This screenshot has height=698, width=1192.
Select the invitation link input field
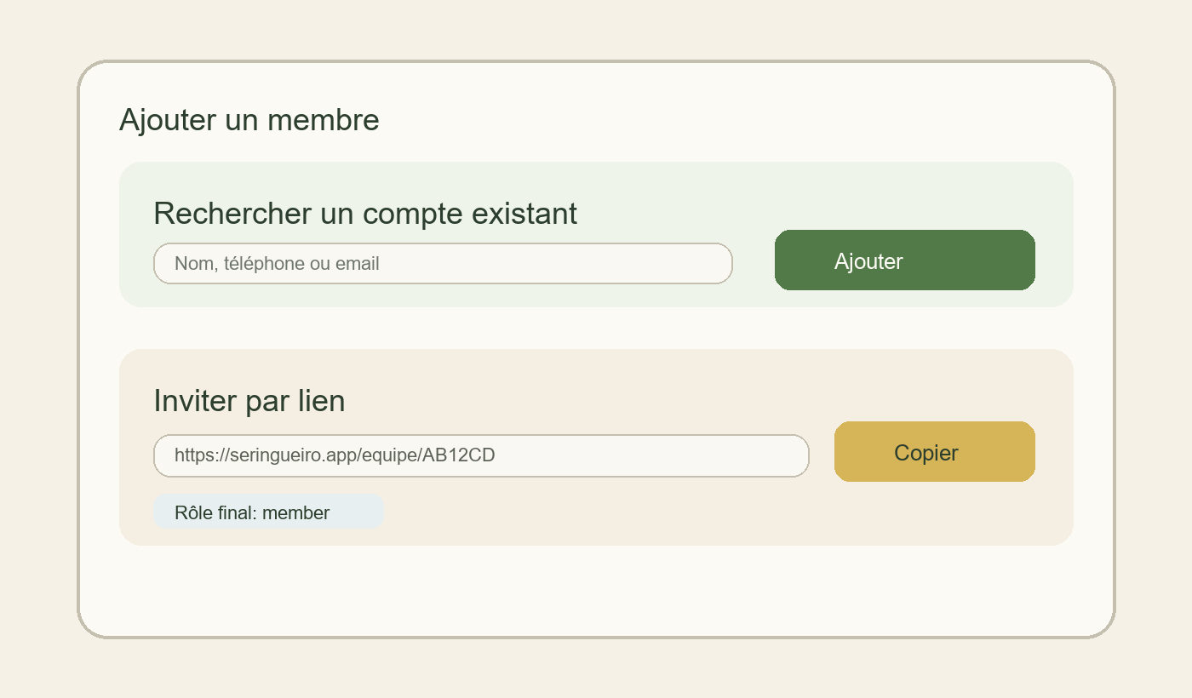pos(481,456)
